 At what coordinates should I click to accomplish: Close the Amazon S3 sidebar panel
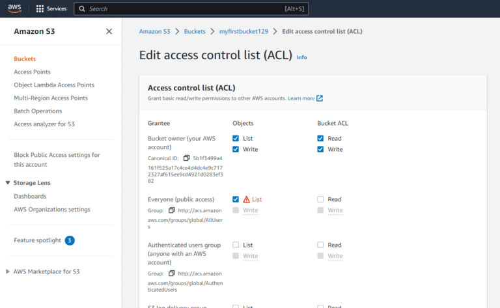coord(109,31)
